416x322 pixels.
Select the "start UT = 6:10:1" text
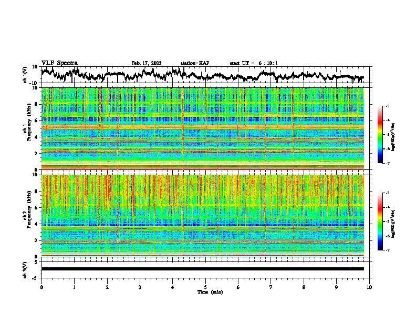point(253,63)
